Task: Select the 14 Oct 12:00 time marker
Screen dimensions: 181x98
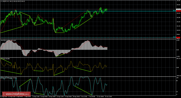Action: (x=108, y=97)
